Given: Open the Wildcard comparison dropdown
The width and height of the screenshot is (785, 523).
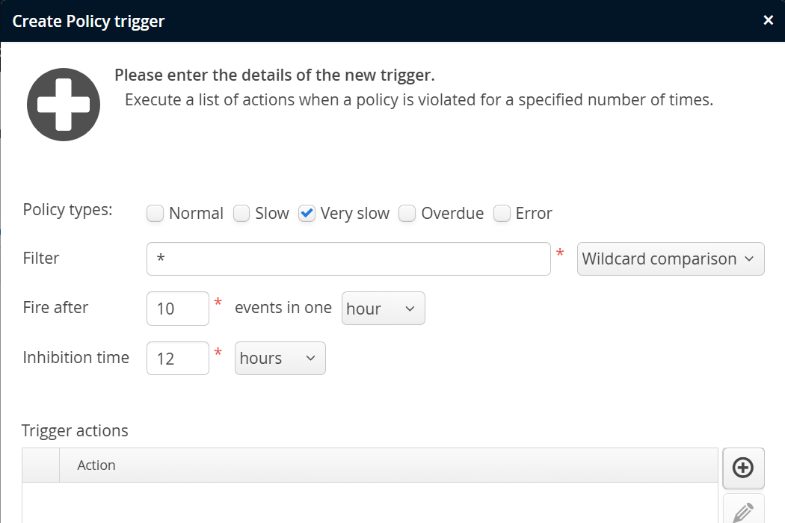Looking at the screenshot, I should 671,259.
